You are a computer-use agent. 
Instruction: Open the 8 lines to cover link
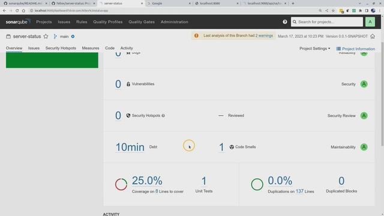pos(157,191)
